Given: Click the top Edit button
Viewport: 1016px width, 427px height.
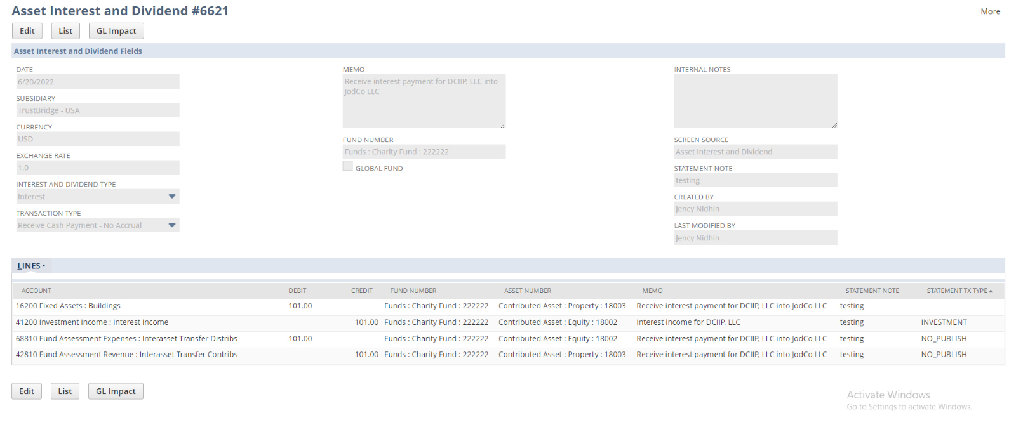Looking at the screenshot, I should (27, 31).
